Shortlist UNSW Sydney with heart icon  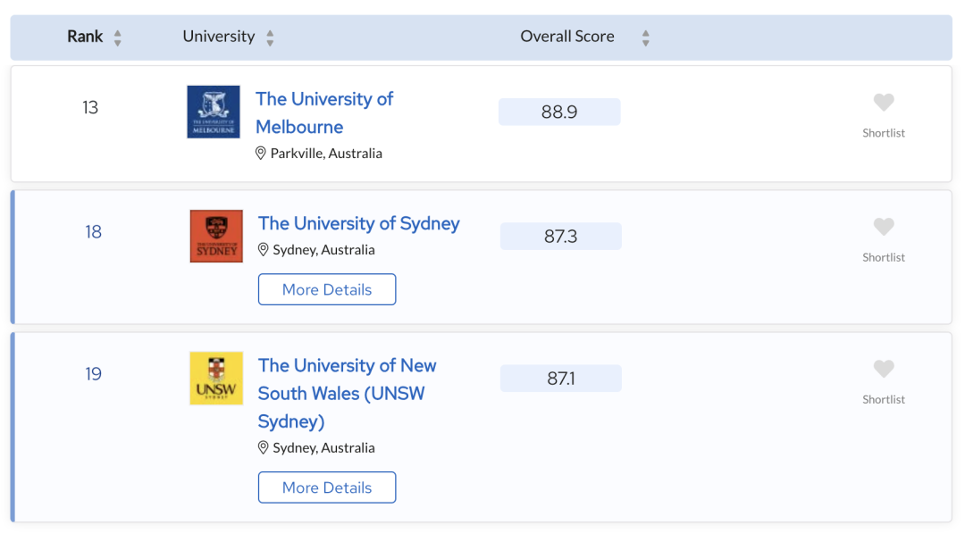click(884, 369)
